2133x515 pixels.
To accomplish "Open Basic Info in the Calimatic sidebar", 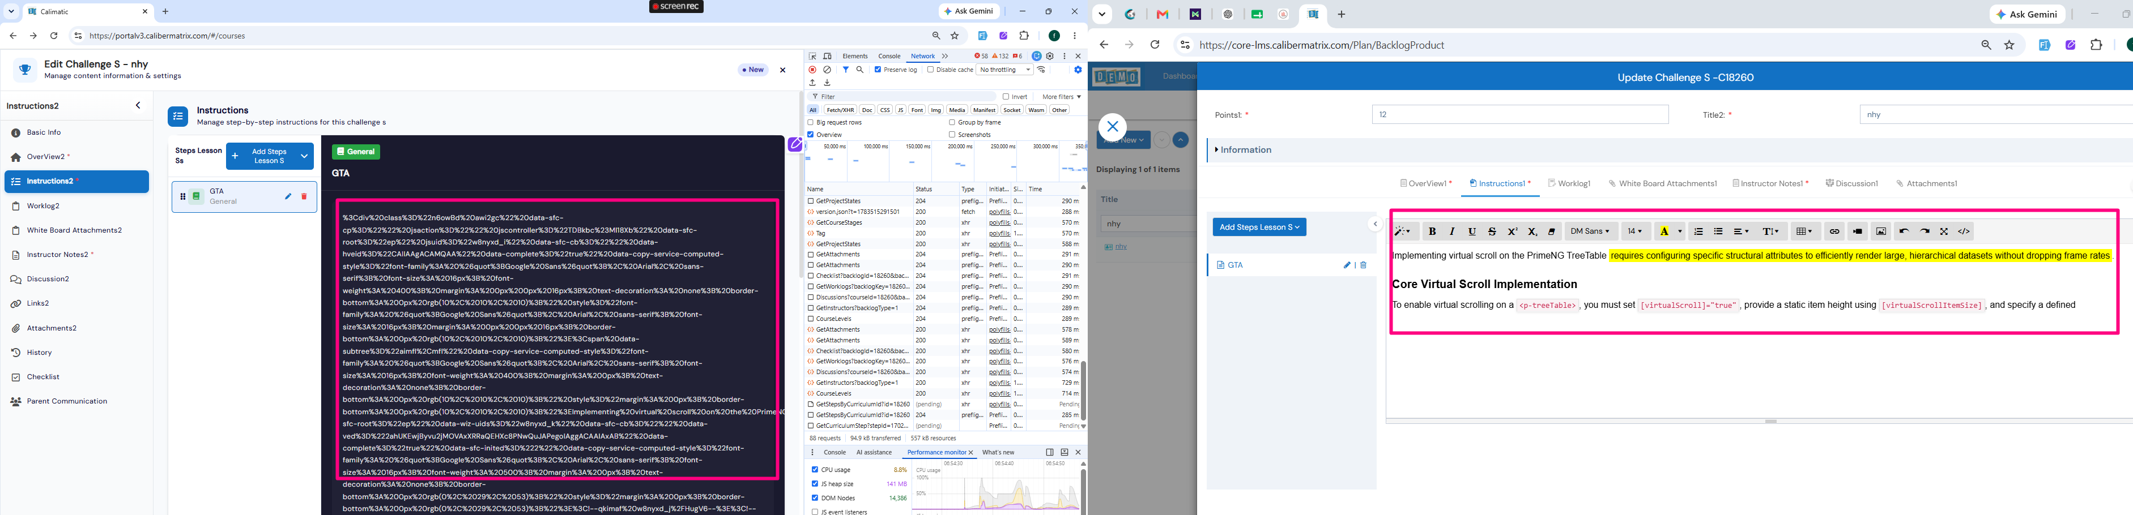I will click(43, 132).
